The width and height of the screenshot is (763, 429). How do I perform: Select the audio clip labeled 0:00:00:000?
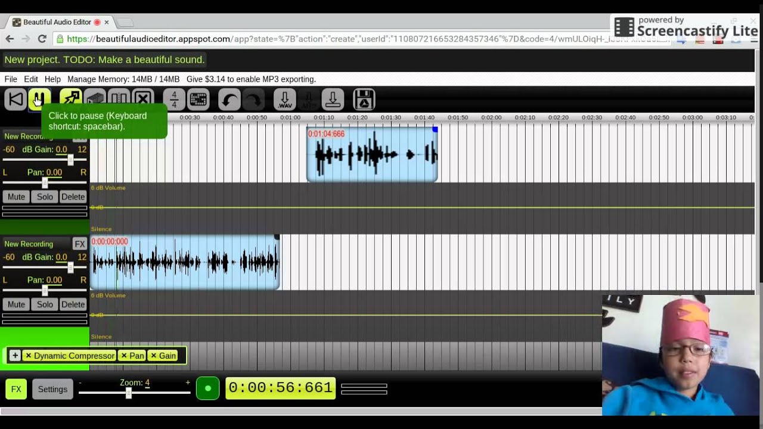[185, 262]
